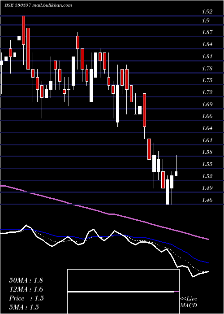Click the tall red candle peaking at 1.92
The image size is (224, 314).
24,30
